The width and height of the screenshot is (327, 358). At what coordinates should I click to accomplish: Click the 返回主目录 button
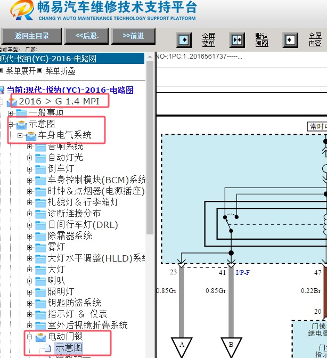31,36
